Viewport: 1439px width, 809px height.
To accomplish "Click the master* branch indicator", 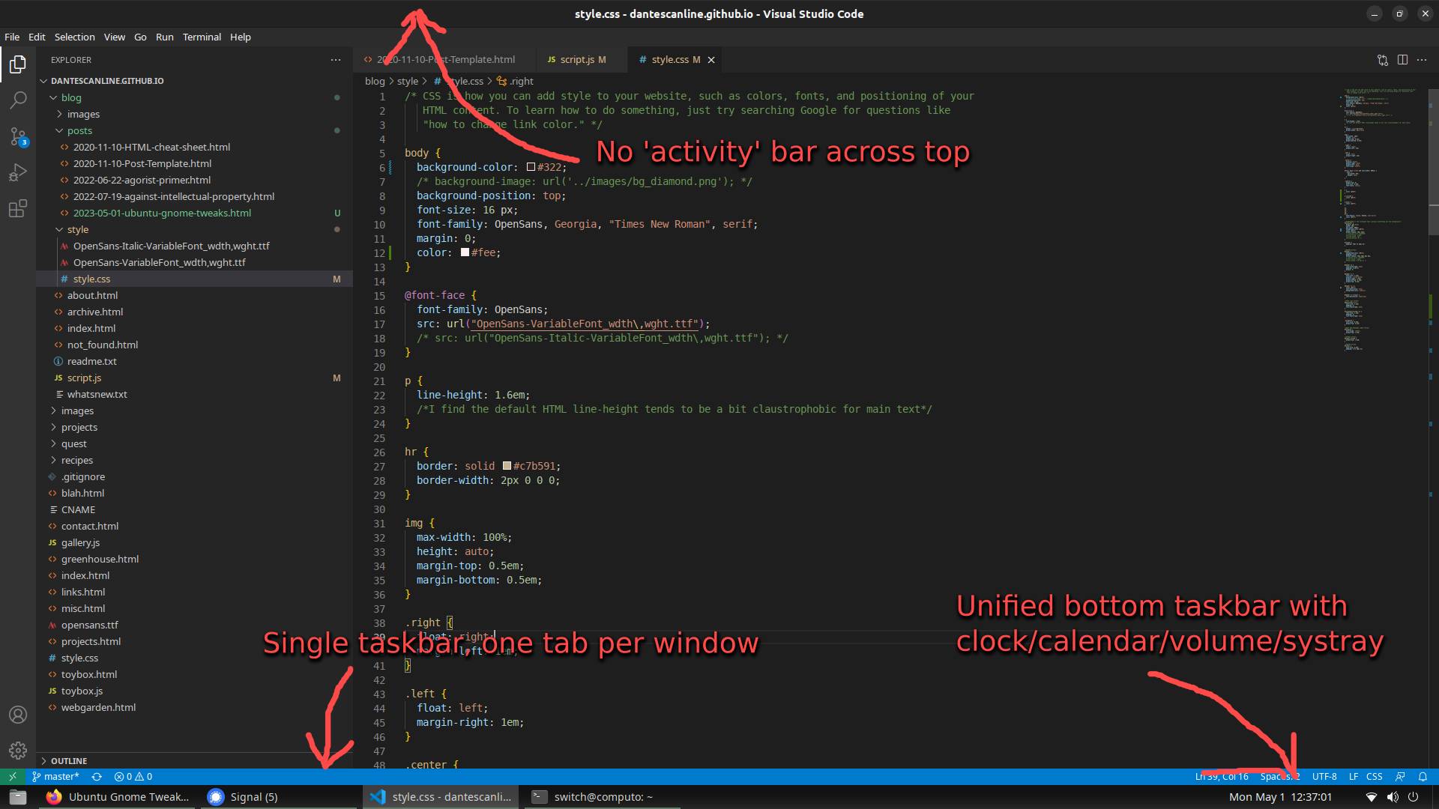I will tap(56, 777).
